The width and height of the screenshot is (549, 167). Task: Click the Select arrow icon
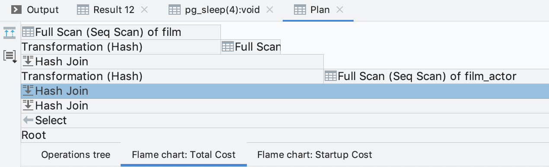click(x=28, y=120)
